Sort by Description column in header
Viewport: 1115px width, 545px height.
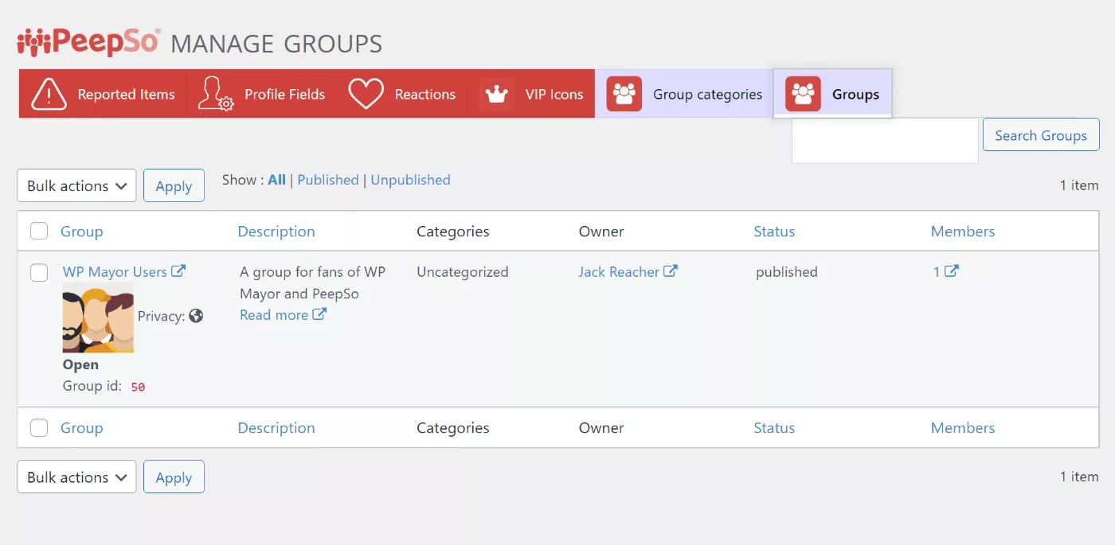click(x=276, y=232)
